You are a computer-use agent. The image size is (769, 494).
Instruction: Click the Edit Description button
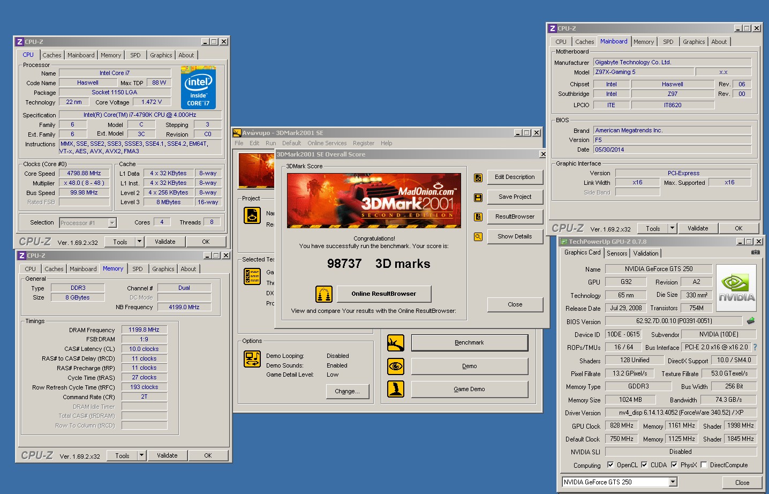tap(515, 177)
